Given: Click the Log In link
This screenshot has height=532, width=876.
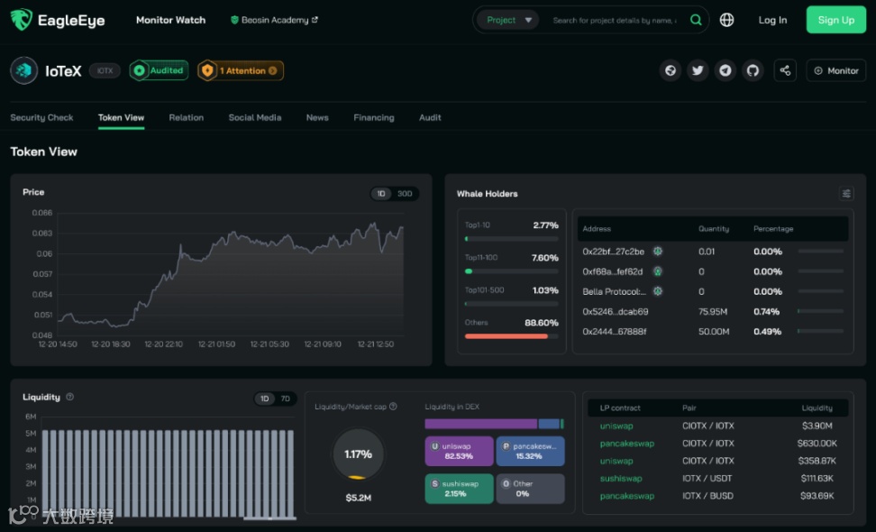Looking at the screenshot, I should coord(772,20).
